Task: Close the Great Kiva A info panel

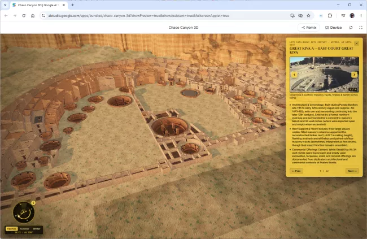Action: pyautogui.click(x=356, y=44)
